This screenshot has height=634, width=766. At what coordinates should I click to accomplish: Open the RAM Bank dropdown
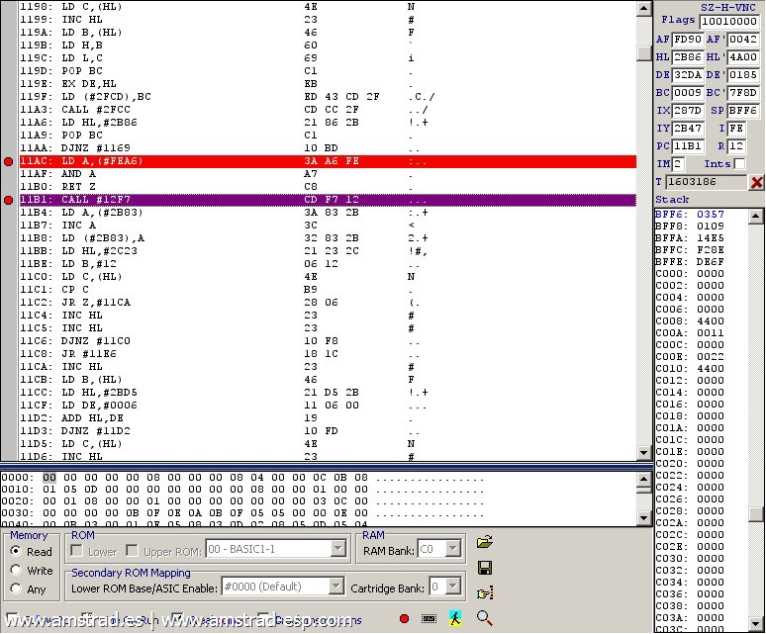coord(452,548)
